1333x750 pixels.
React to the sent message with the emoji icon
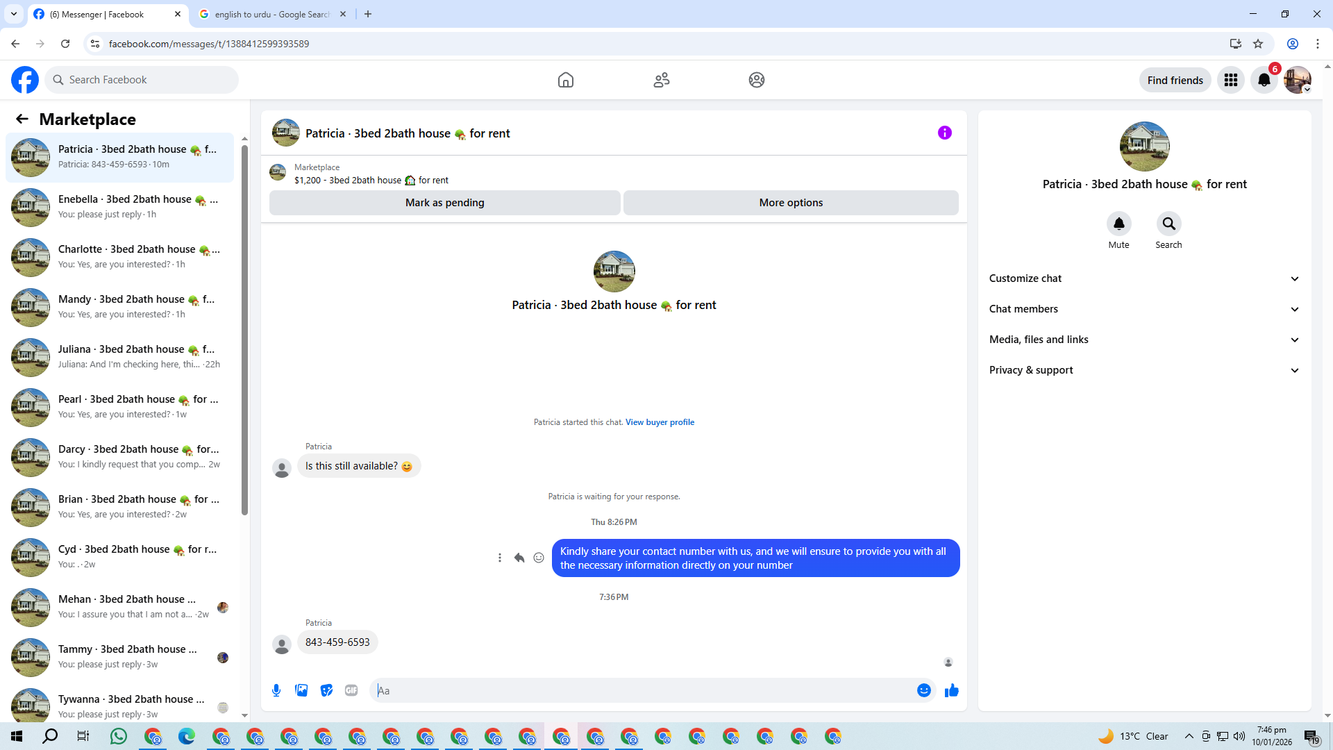(x=539, y=558)
